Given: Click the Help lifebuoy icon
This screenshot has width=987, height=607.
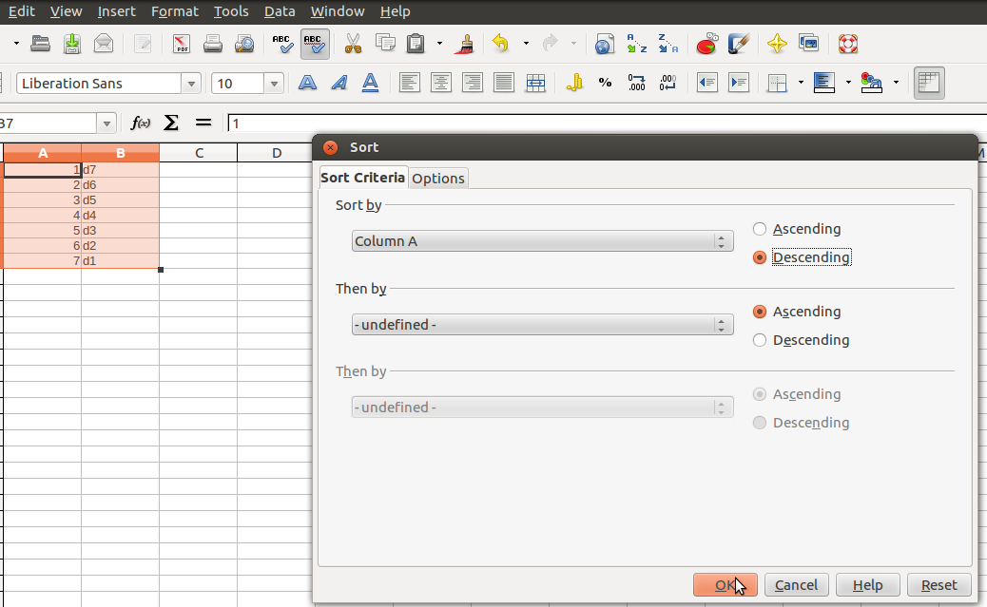Looking at the screenshot, I should (848, 44).
